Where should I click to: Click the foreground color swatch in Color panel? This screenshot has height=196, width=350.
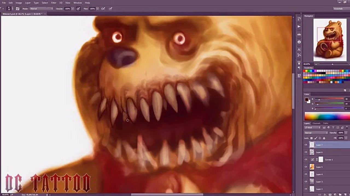tap(307, 99)
